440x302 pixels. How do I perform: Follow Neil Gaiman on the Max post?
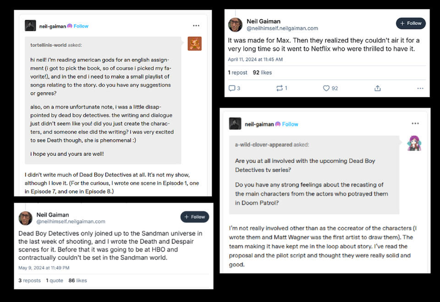pyautogui.click(x=411, y=23)
